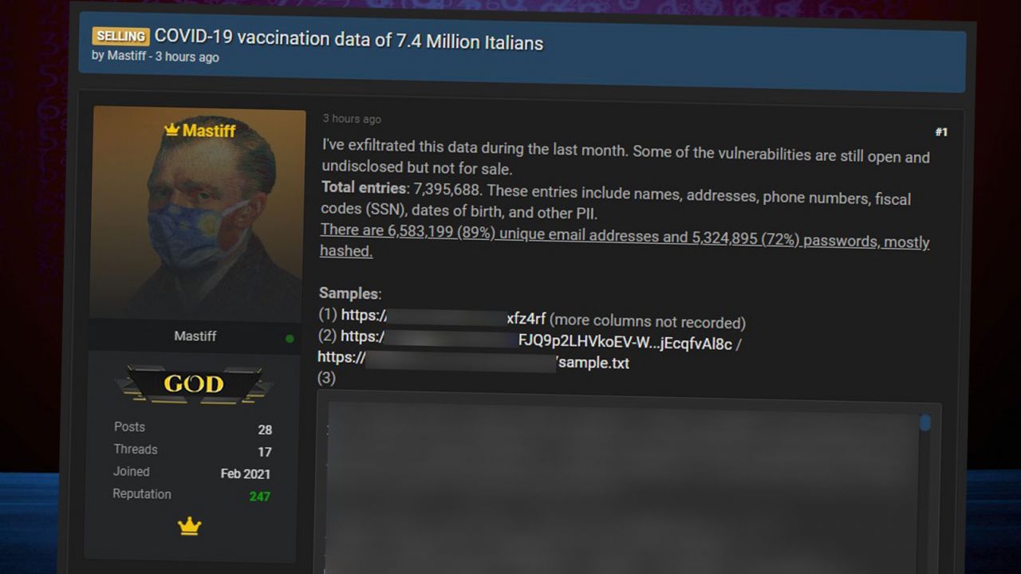The image size is (1021, 574).
Task: Click the scrollbar thumb of sample box
Action: (x=924, y=423)
